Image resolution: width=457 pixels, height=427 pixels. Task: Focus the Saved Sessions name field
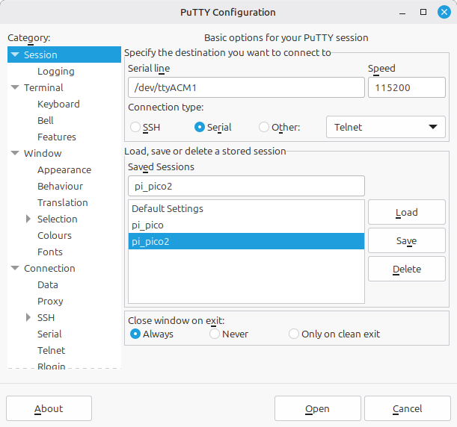click(246, 186)
